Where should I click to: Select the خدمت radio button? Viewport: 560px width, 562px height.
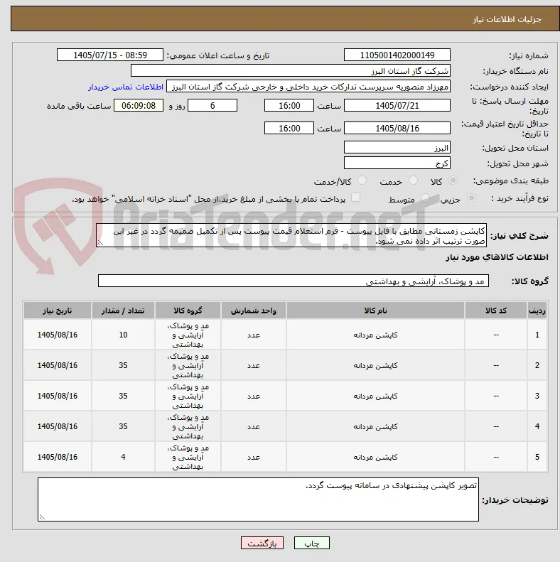[x=413, y=180]
